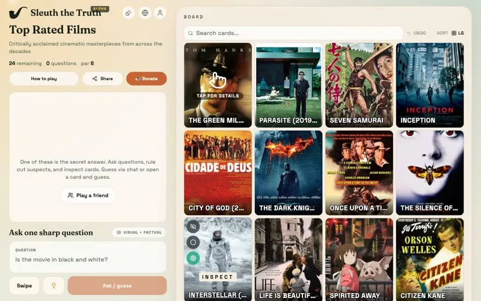Open the user account icon
Image resolution: width=481 pixels, height=301 pixels.
click(160, 13)
